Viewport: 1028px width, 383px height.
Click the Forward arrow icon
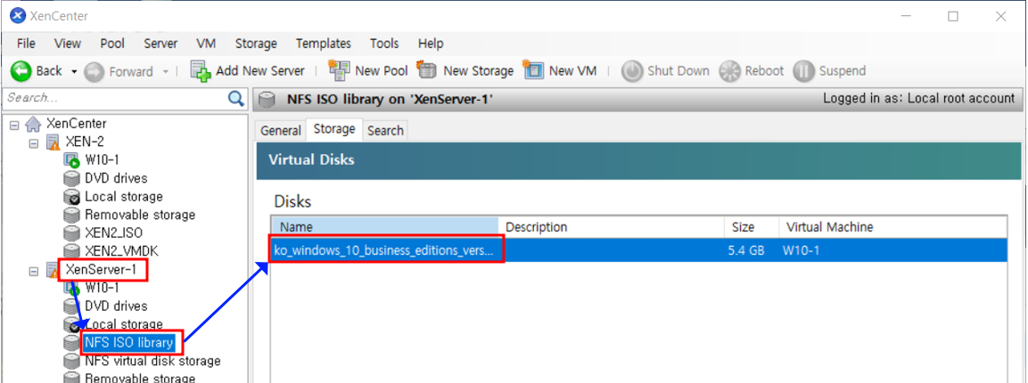click(x=95, y=71)
